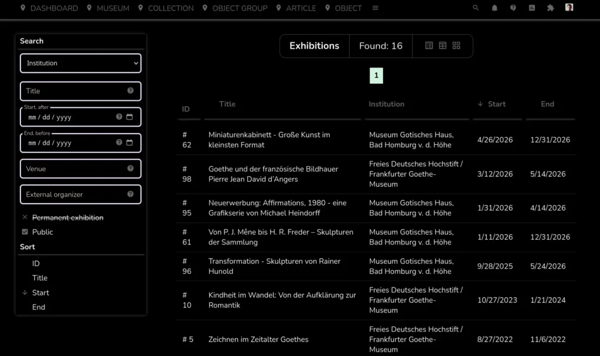The image size is (600, 356).
Task: Open 'Goethe und der französische Bildhauer' exhibition
Action: [273, 174]
